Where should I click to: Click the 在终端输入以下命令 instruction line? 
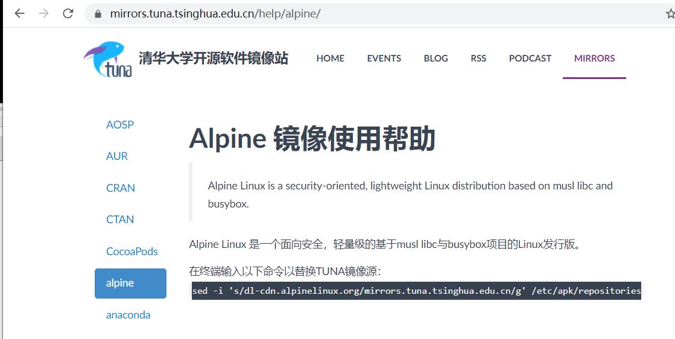[x=285, y=271]
